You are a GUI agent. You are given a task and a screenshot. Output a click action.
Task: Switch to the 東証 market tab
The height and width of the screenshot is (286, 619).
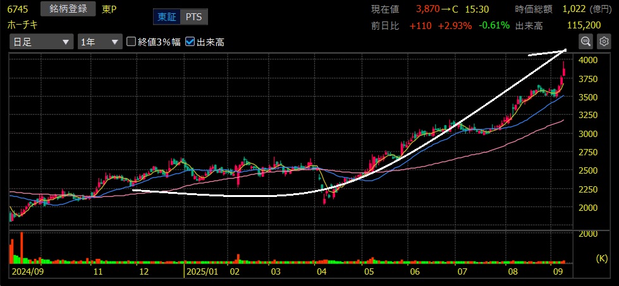pos(167,17)
